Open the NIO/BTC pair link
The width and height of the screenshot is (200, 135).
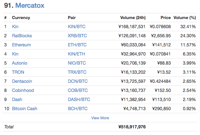pyautogui.click(x=77, y=63)
